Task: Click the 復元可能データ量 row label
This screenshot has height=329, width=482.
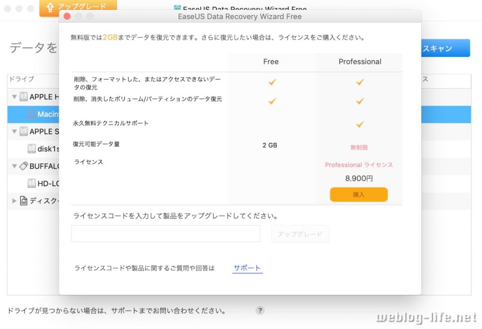Action: tap(96, 144)
